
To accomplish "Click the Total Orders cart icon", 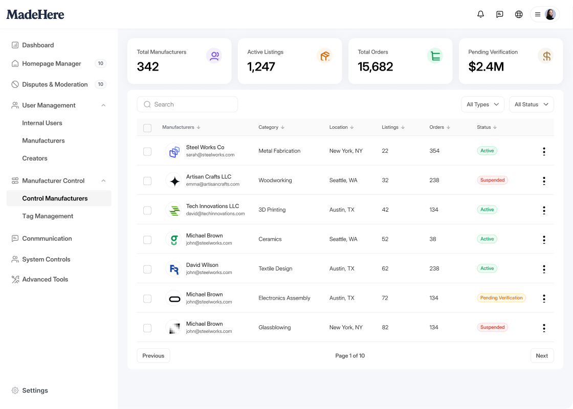I will tap(435, 56).
